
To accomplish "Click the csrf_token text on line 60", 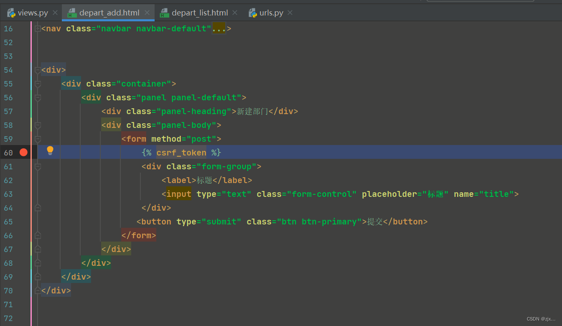I will (x=181, y=153).
